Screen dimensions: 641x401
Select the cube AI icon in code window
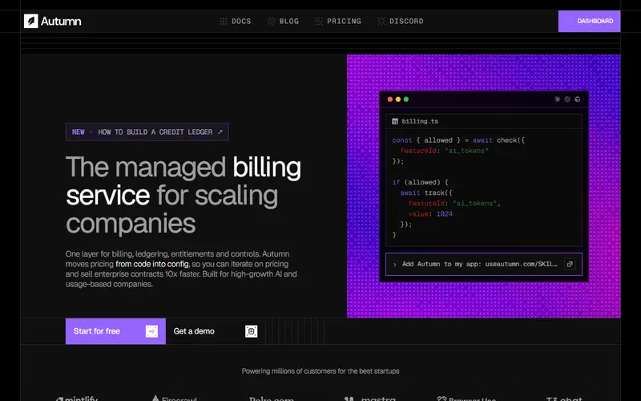[x=577, y=99]
